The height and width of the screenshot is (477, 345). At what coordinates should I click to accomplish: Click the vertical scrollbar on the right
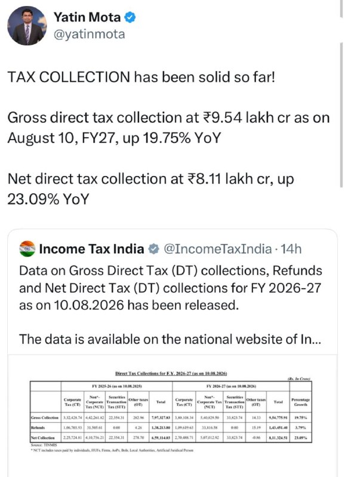[341, 115]
